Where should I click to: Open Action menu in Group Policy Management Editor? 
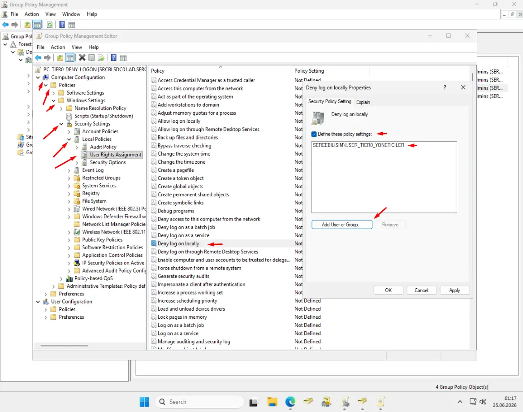58,47
